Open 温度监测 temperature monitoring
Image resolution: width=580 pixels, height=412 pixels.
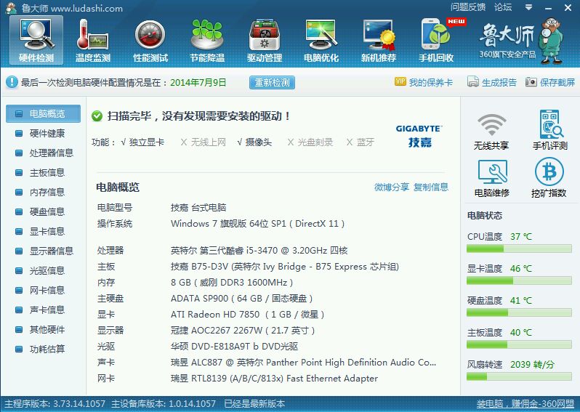[93, 40]
